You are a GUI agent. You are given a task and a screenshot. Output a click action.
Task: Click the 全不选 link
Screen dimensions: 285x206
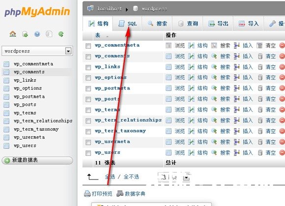click(x=131, y=177)
